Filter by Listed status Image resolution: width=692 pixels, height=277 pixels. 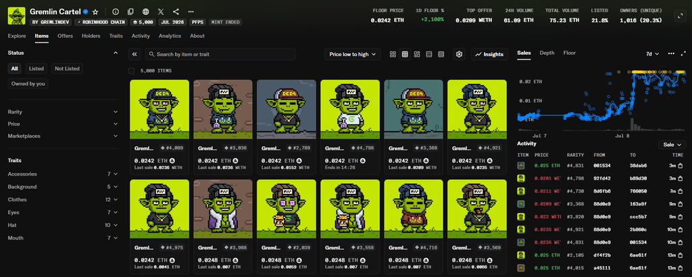pyautogui.click(x=36, y=68)
